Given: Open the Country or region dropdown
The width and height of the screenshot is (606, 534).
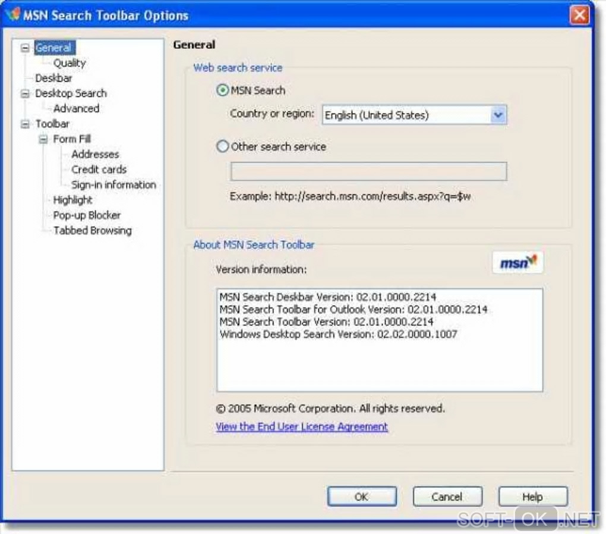Looking at the screenshot, I should click(x=414, y=115).
